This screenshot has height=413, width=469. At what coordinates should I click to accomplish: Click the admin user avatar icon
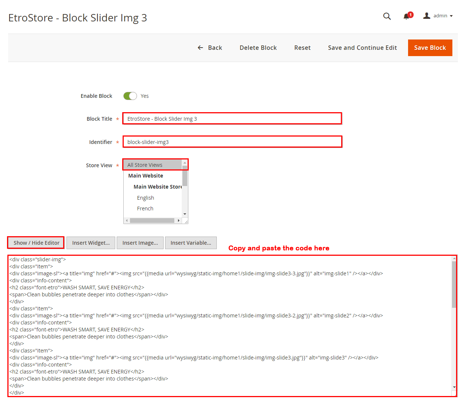point(427,16)
